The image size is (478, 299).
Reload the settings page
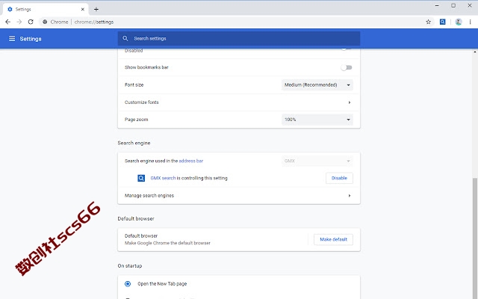coord(31,22)
